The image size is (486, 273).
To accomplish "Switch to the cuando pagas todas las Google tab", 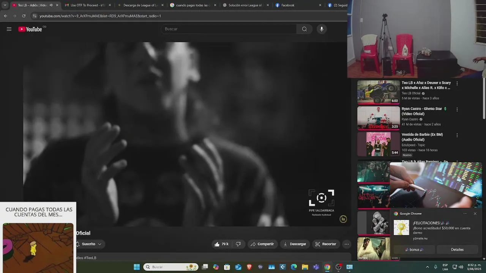I will click(193, 5).
